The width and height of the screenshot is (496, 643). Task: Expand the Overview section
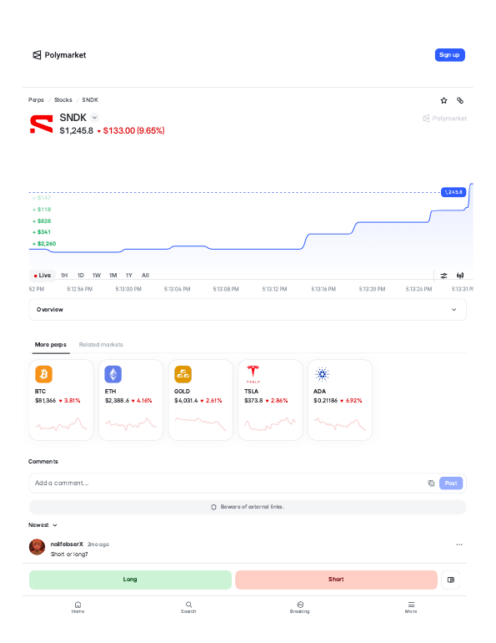coord(248,310)
